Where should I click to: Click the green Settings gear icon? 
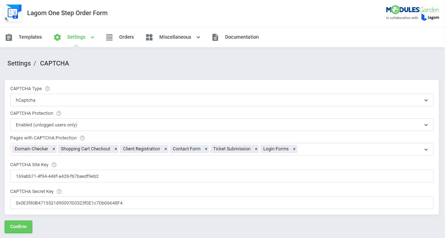[x=57, y=37]
